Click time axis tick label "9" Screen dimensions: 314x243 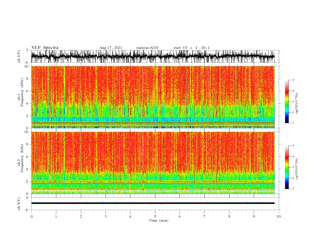tap(254, 216)
